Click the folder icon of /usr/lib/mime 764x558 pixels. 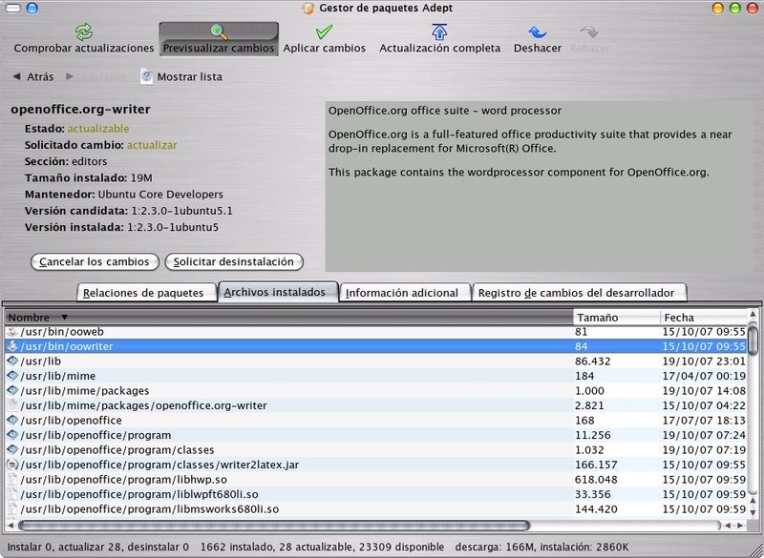click(x=12, y=376)
